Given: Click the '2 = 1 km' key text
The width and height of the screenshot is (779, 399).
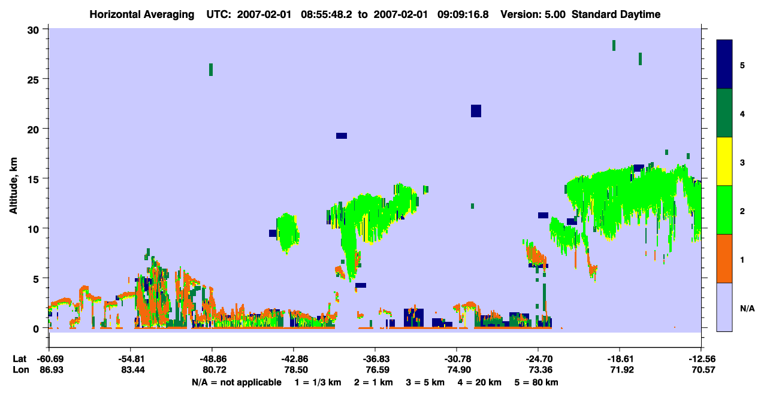Looking at the screenshot, I should tap(373, 382).
